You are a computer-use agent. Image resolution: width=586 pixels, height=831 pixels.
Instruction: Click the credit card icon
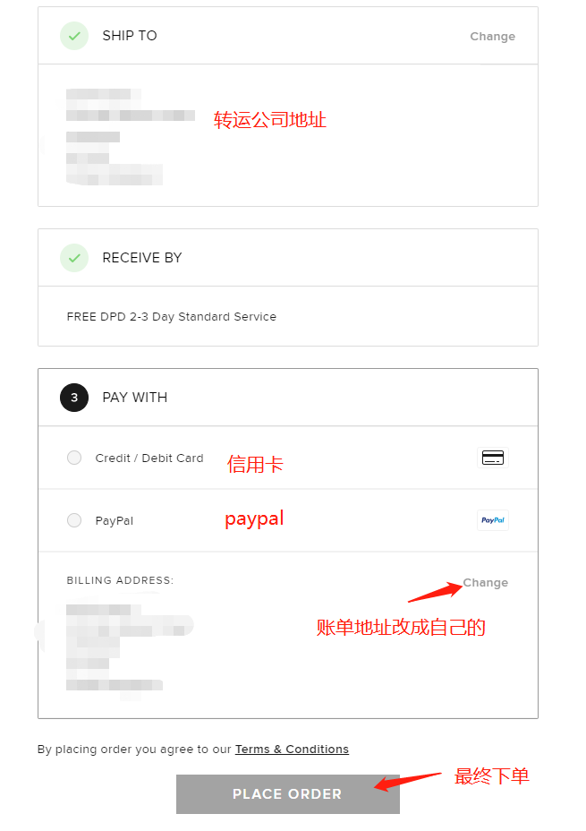click(x=493, y=458)
